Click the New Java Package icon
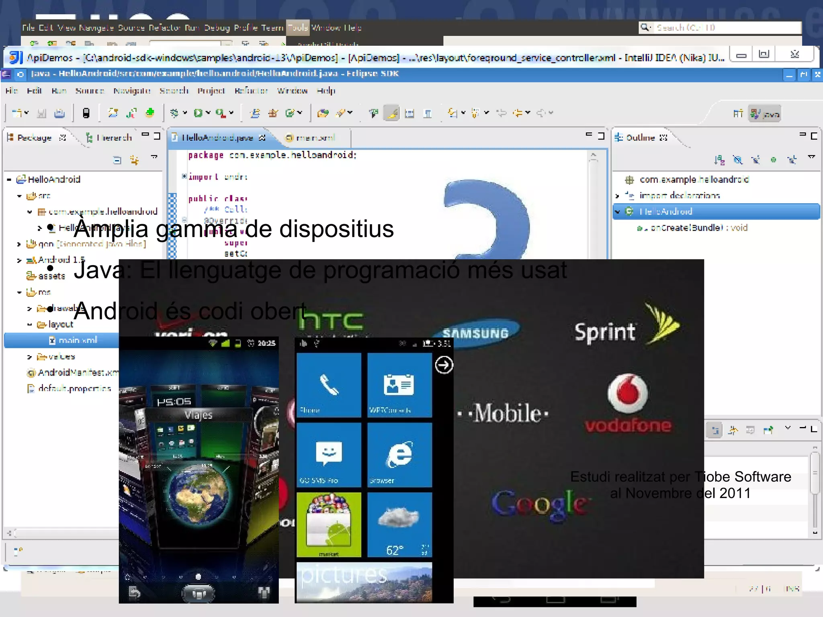The image size is (823, 617). [x=273, y=113]
